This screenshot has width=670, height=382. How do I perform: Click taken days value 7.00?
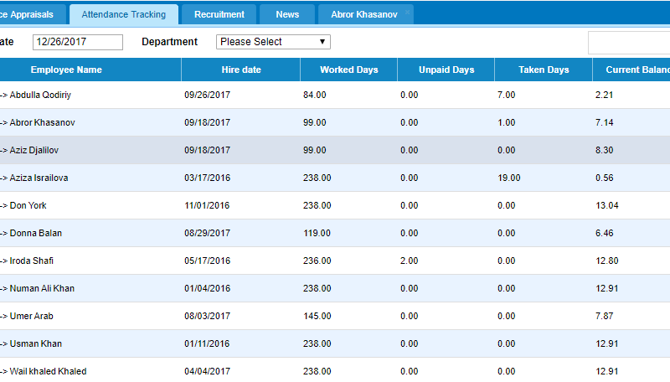[507, 95]
